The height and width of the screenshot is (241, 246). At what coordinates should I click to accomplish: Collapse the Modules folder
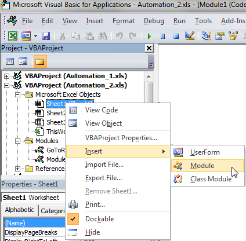coord(17,141)
